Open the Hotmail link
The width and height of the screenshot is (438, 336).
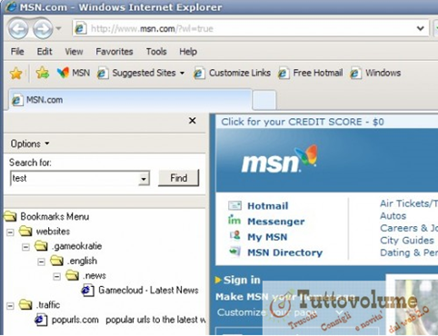pyautogui.click(x=268, y=206)
